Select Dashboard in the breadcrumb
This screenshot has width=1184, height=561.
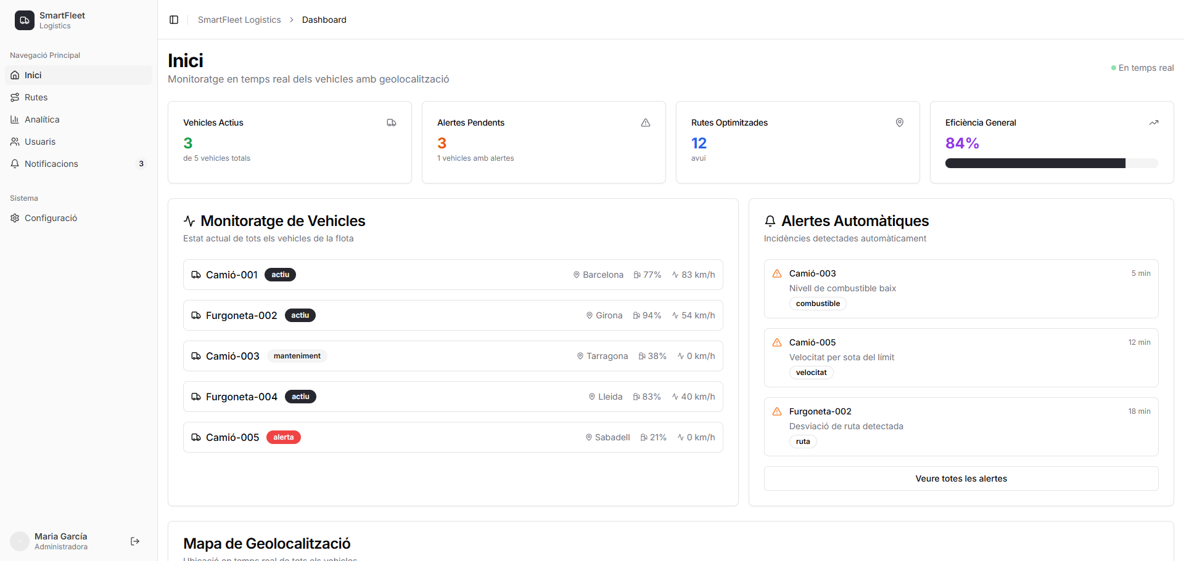coord(324,19)
